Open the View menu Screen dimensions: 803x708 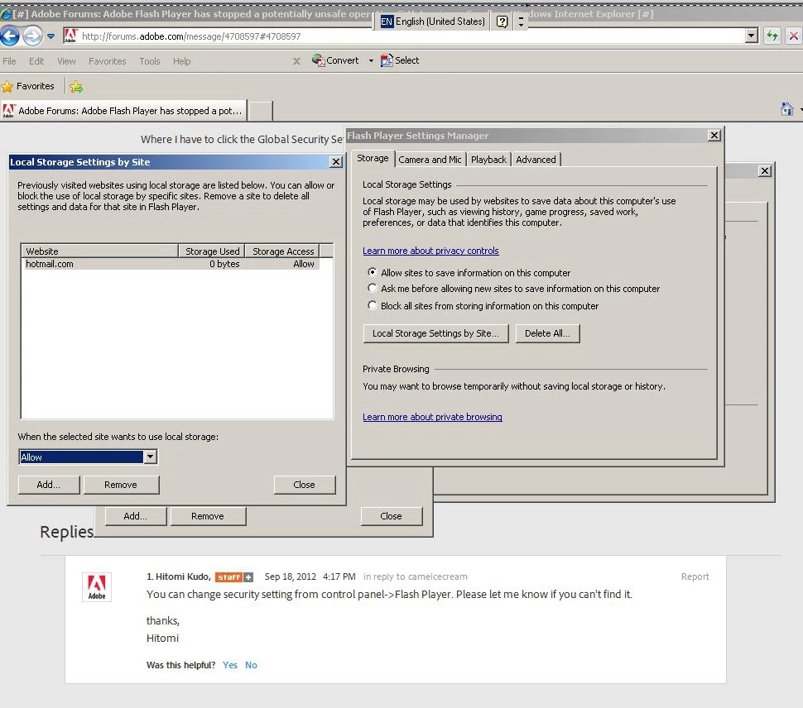[x=66, y=61]
